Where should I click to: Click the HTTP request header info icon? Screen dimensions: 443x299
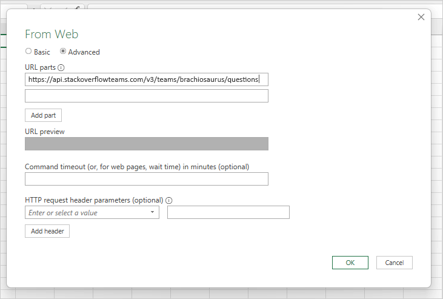pos(169,200)
